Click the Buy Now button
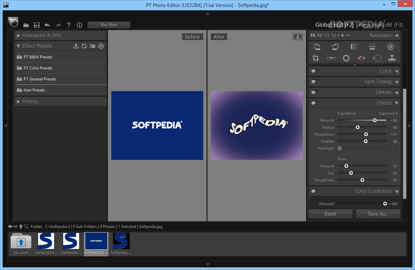Viewport: 415px width, 270px height. point(109,25)
